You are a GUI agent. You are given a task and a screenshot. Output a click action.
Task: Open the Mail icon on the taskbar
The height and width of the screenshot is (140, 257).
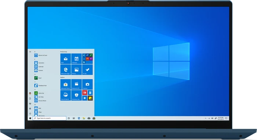(x=89, y=118)
